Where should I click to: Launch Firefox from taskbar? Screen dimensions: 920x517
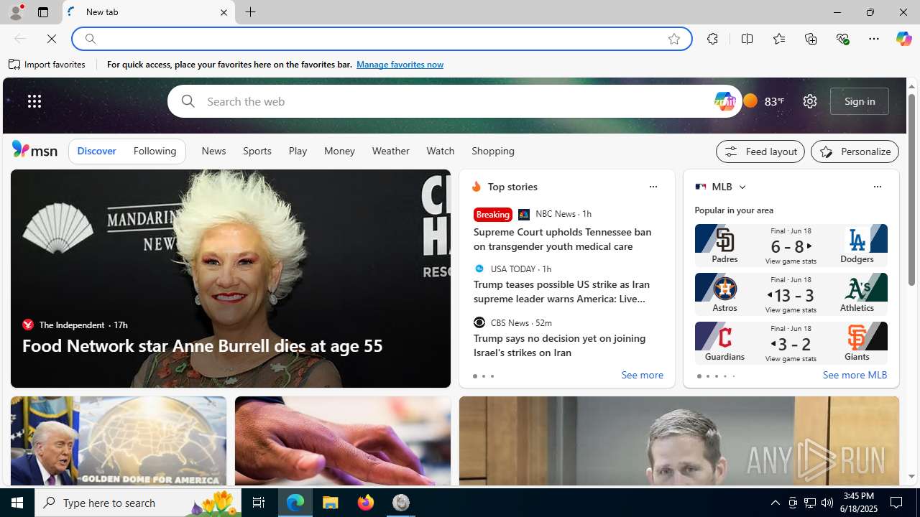tap(366, 503)
